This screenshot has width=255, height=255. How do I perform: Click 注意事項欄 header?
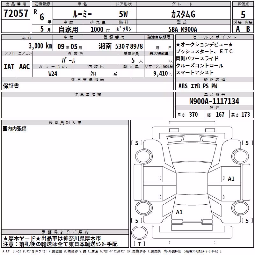tap(87, 94)
